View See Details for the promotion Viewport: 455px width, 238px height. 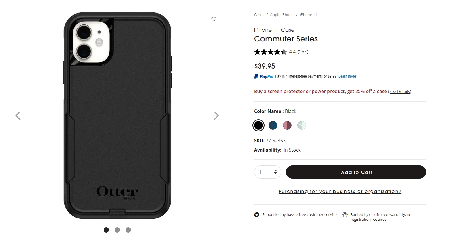[x=400, y=92]
